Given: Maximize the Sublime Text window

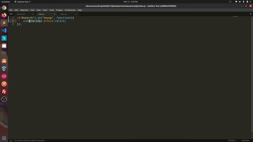Looking at the screenshot, I should [246, 6].
